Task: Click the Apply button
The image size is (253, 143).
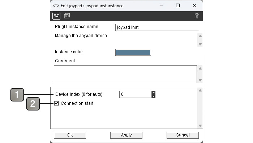Action: click(126, 135)
